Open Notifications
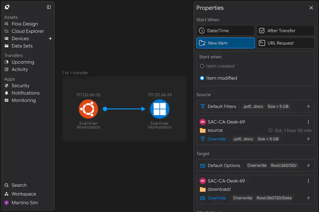The image size is (319, 212). coord(22,93)
